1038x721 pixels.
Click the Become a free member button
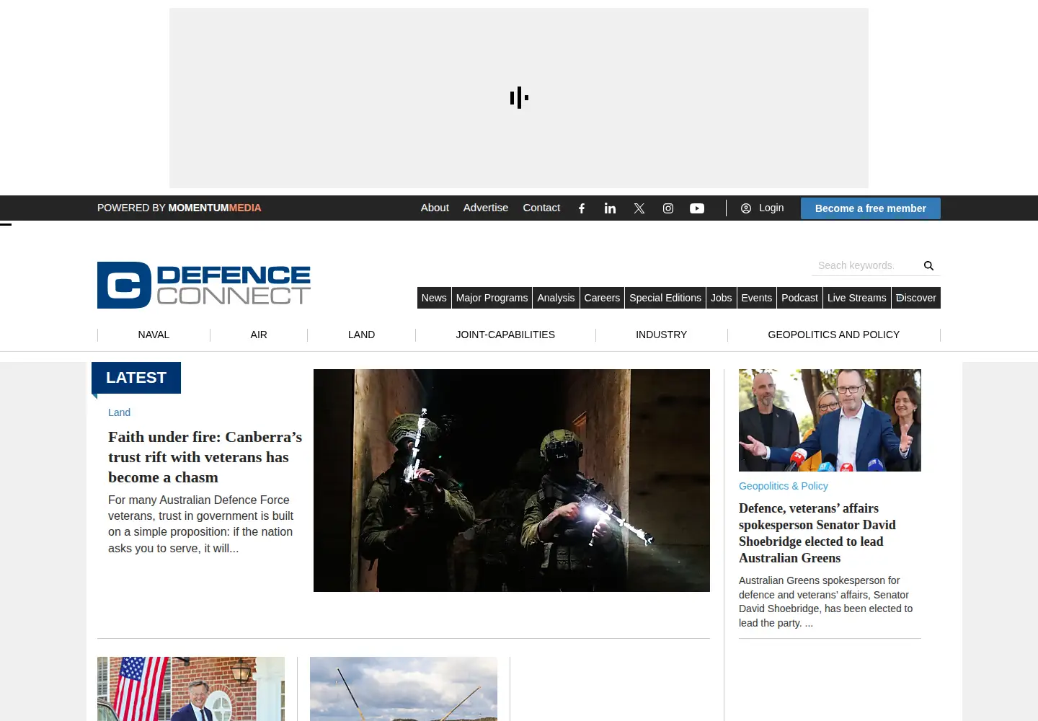tap(871, 208)
